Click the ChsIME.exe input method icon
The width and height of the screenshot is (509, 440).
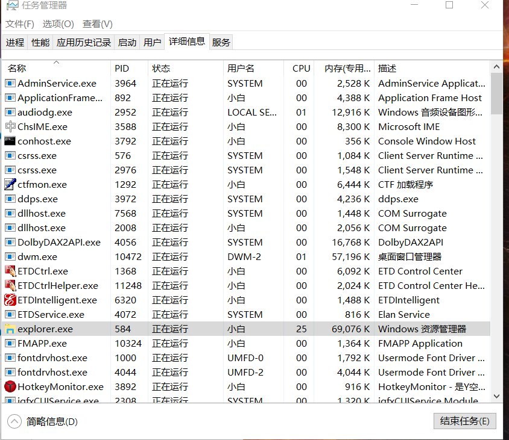pyautogui.click(x=10, y=126)
